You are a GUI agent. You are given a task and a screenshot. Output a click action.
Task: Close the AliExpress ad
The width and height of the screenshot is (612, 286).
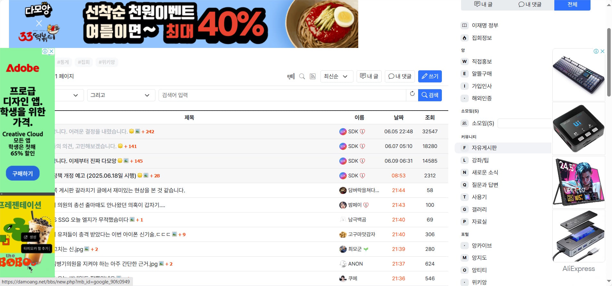(x=602, y=51)
